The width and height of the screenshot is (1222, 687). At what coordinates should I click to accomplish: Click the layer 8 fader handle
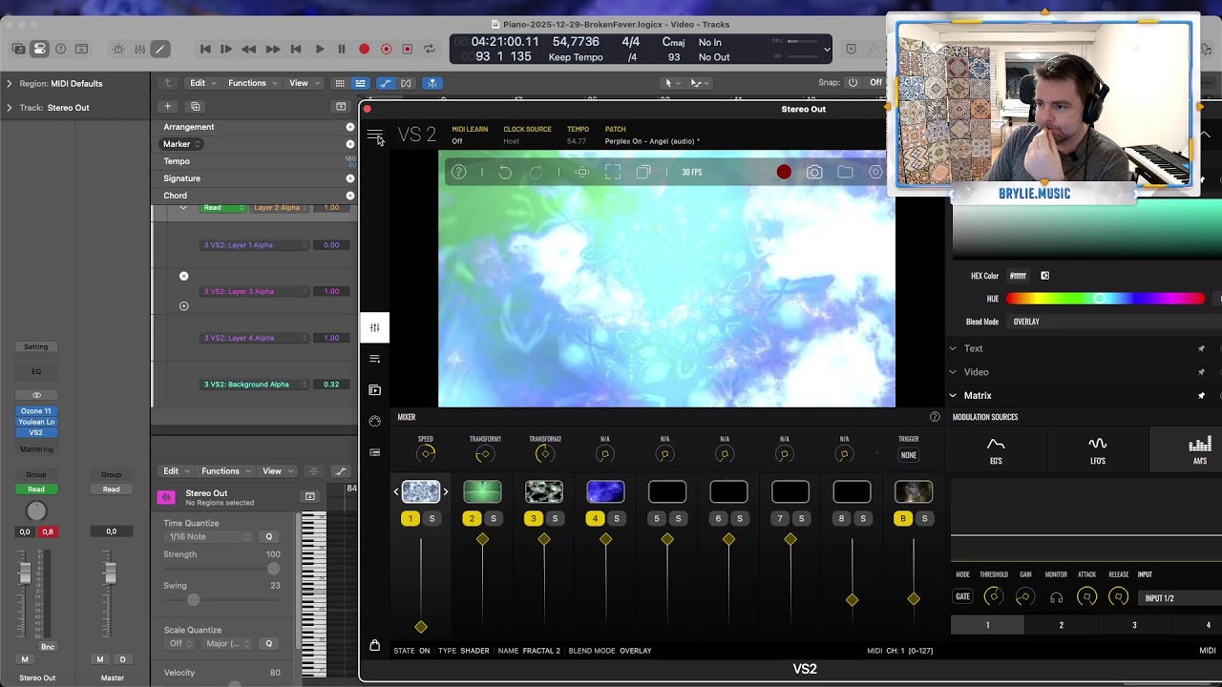[x=852, y=599]
